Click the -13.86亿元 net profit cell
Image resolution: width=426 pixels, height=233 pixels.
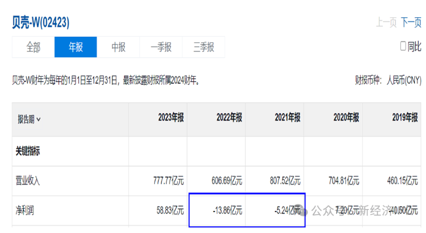point(227,210)
